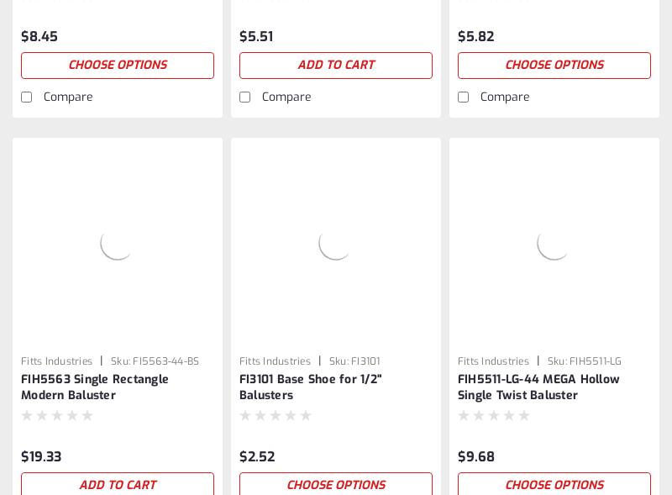Open FIH5511-LG-44 MEGA Hollow Twist Baluster link
This screenshot has height=495, width=672.
pyautogui.click(x=538, y=387)
